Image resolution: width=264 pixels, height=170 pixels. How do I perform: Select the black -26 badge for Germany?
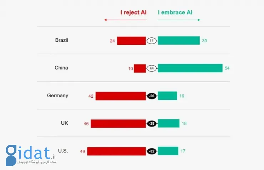pos(152,96)
